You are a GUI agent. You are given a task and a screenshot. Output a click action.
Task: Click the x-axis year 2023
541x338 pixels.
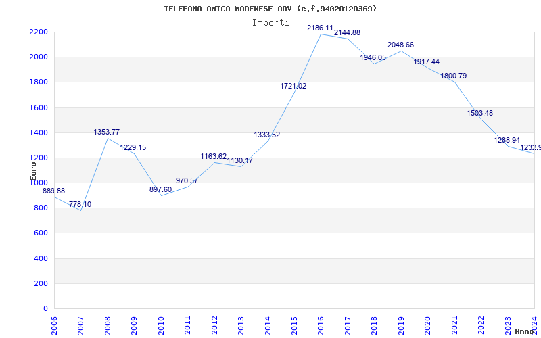[x=508, y=326]
